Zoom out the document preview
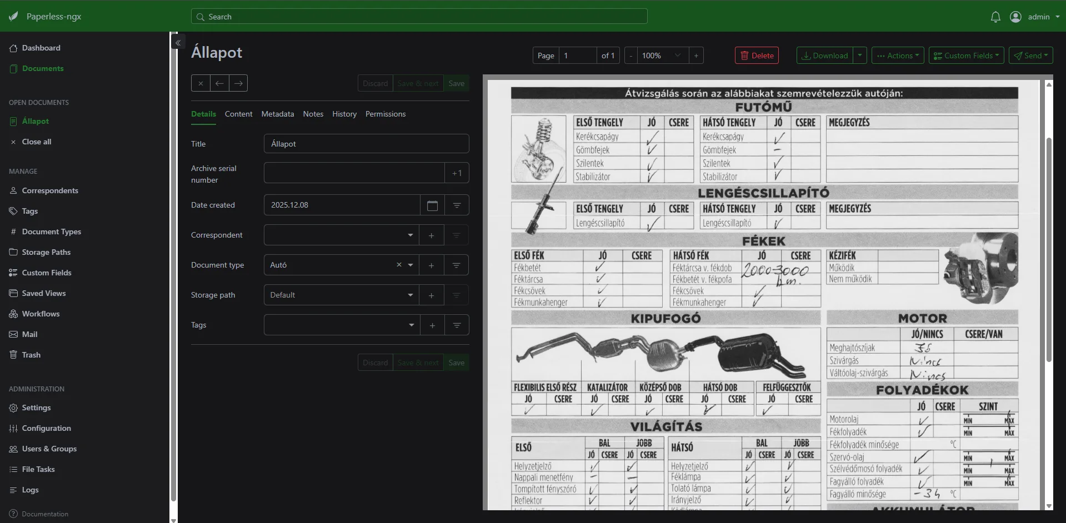This screenshot has height=523, width=1066. click(x=630, y=56)
